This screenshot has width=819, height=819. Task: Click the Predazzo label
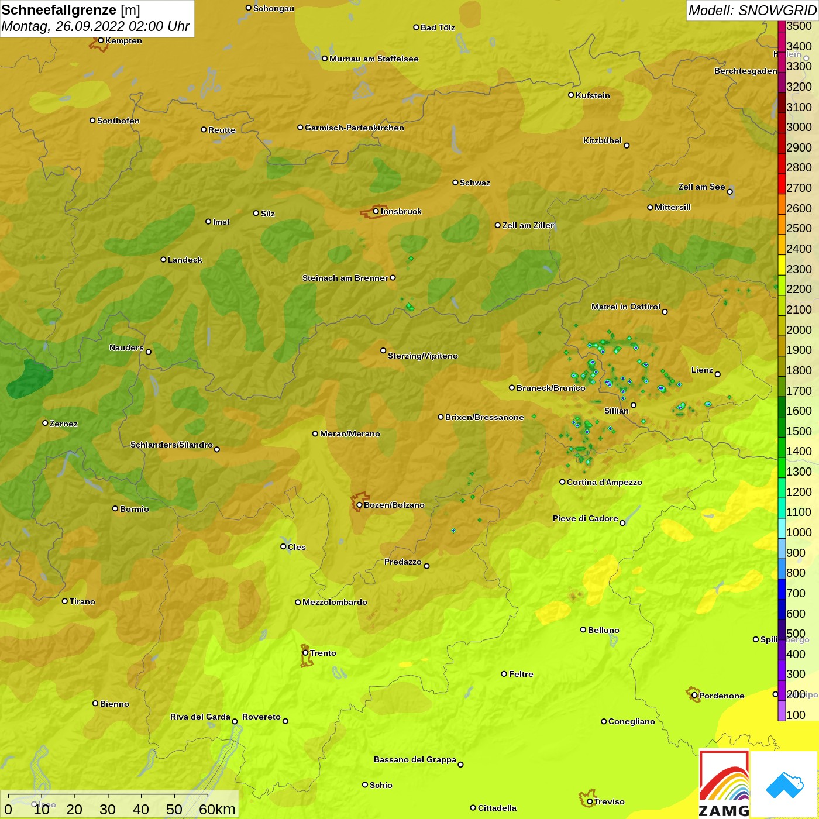tap(403, 562)
